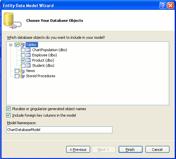Click the Tables folder icon
The height and width of the screenshot is (159, 176).
[22, 45]
